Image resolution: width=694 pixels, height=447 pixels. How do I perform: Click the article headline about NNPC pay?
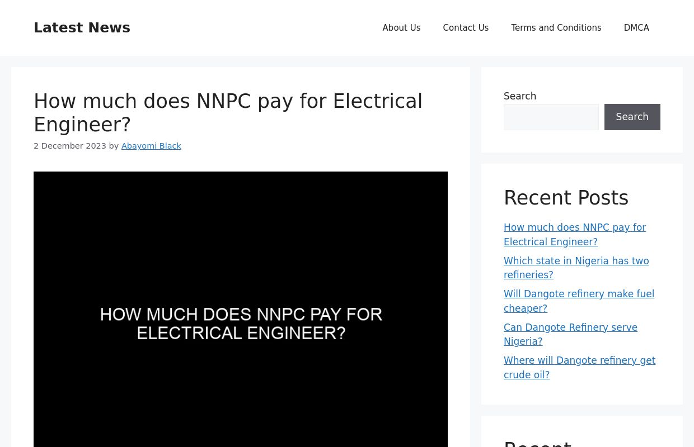[228, 113]
